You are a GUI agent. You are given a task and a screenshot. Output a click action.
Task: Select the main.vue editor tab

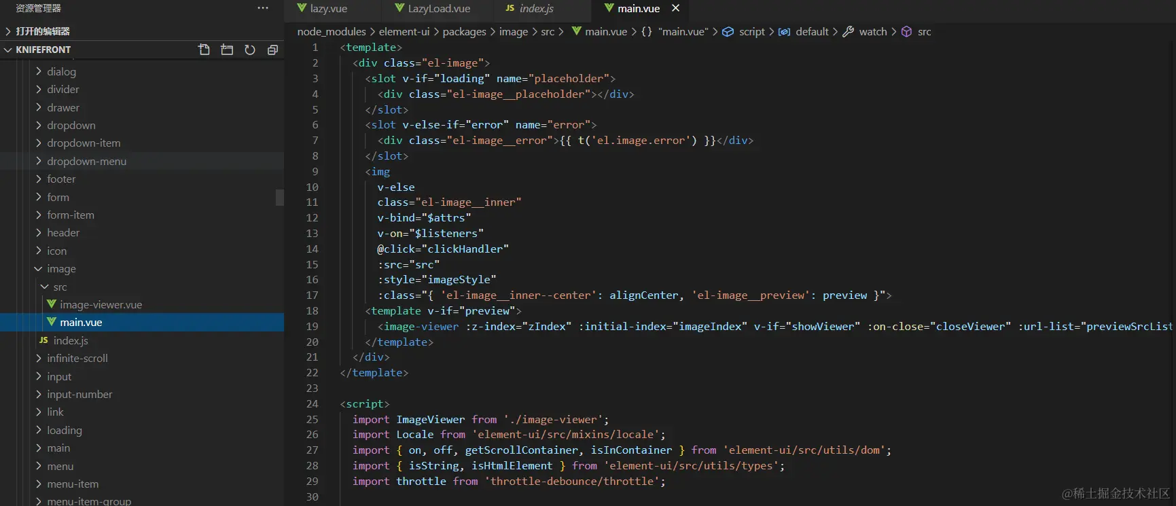click(x=639, y=9)
